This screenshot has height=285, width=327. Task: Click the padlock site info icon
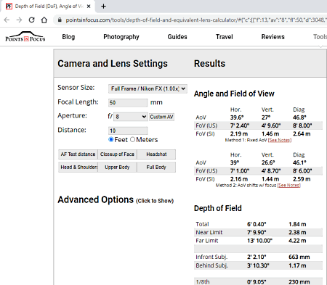60,20
